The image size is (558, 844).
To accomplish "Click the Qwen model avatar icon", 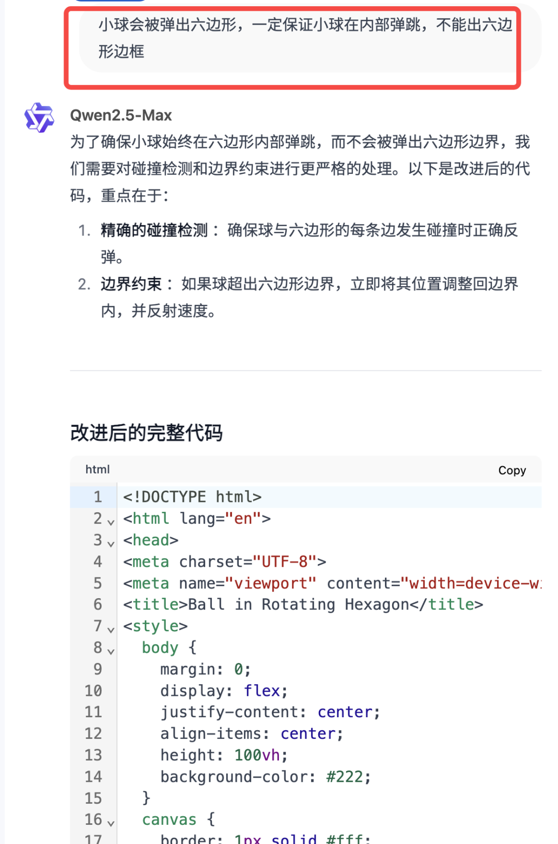I will pos(39,117).
